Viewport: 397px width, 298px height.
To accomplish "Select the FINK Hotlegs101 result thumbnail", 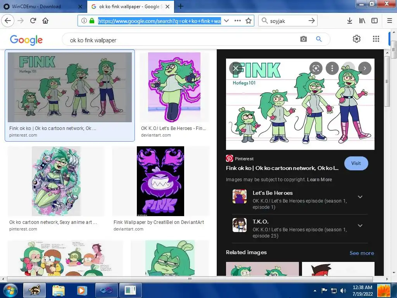I will tap(70, 87).
